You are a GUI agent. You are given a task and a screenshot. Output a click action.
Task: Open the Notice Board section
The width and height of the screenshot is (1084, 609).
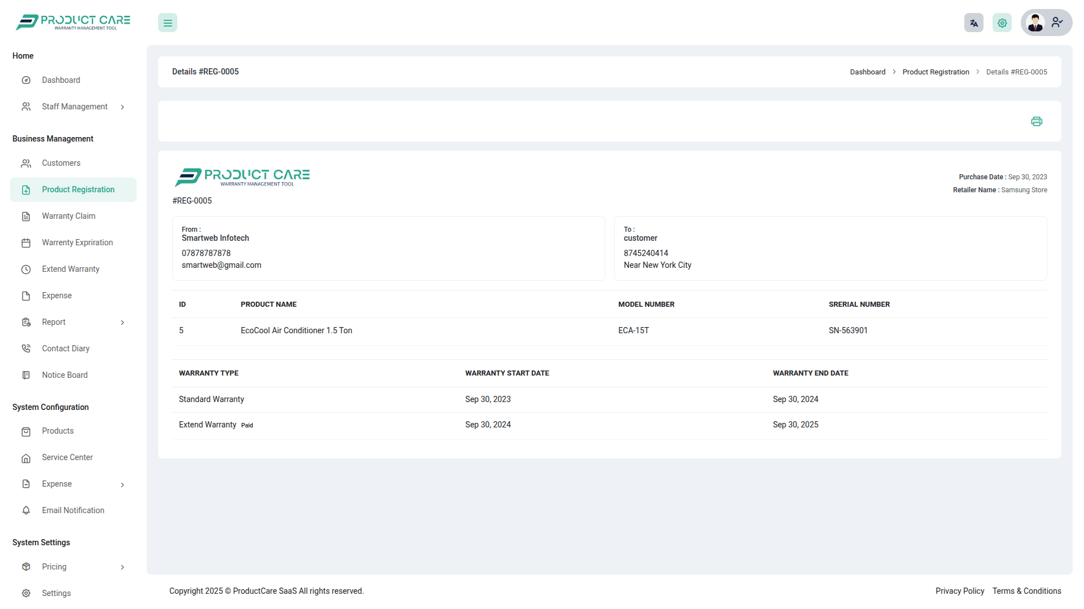pyautogui.click(x=64, y=375)
